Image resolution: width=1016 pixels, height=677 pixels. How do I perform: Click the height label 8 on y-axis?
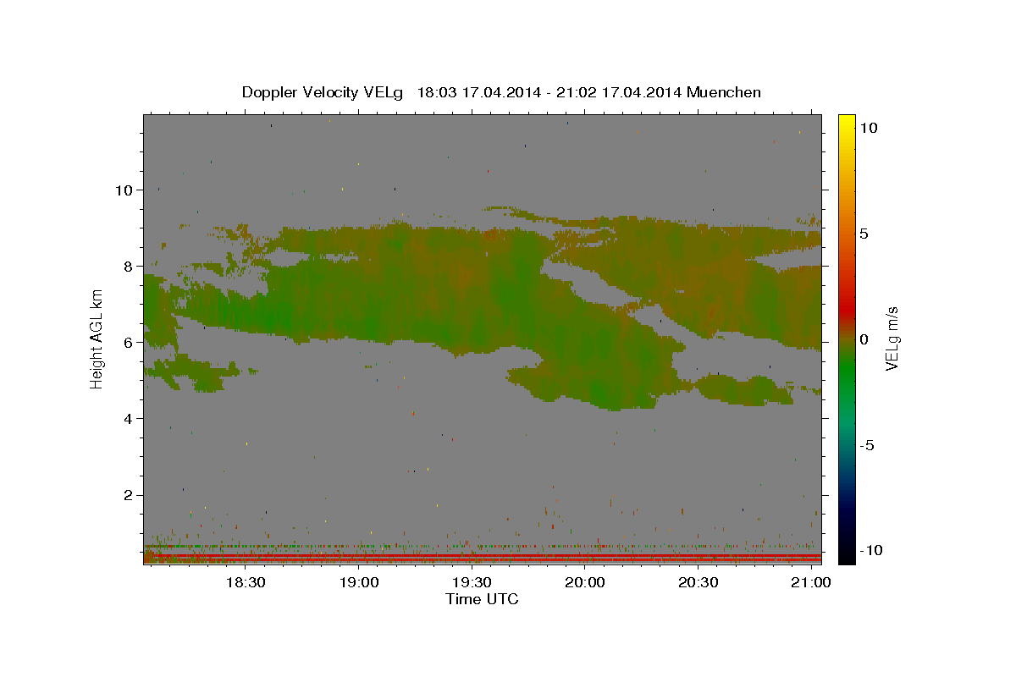[129, 267]
